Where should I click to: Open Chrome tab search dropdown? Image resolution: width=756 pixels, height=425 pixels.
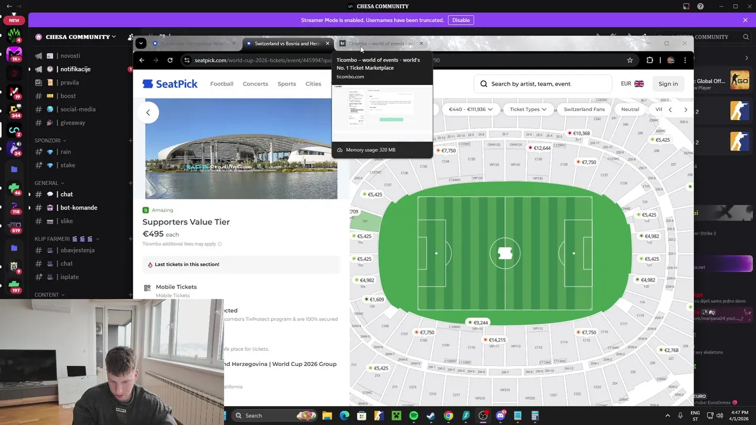pyautogui.click(x=141, y=43)
